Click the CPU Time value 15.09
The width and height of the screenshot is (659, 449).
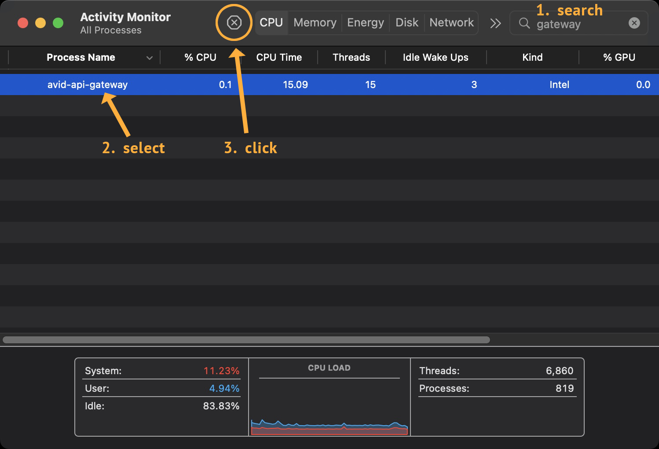tap(295, 85)
